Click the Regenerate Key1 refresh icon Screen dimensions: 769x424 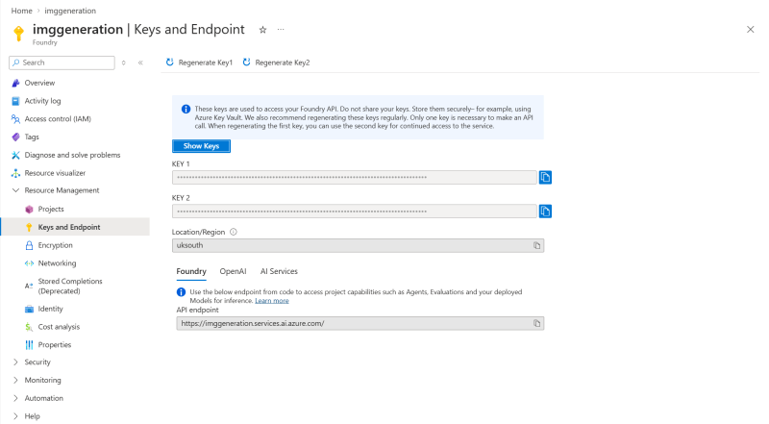click(170, 62)
